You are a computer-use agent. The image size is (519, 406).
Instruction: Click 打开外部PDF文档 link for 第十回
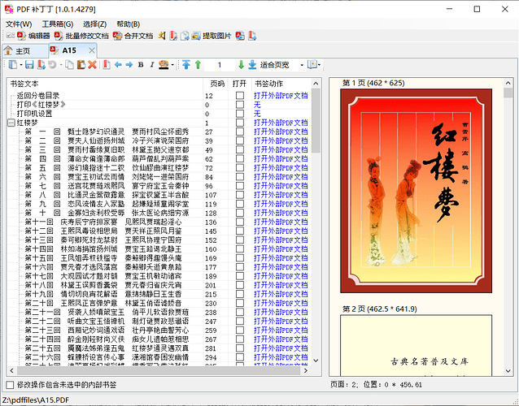(281, 213)
